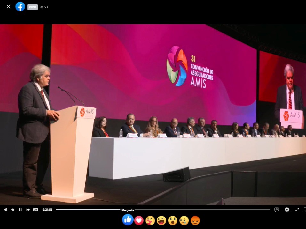
Task: Select the thumbs up Like reaction
Action: (128, 220)
